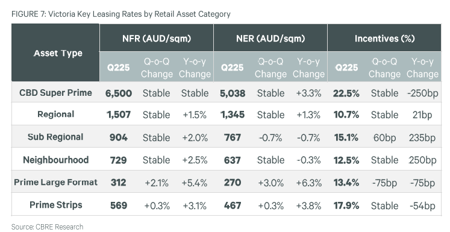
Task: Click the 1,345 Regional NER cell
Action: (233, 115)
